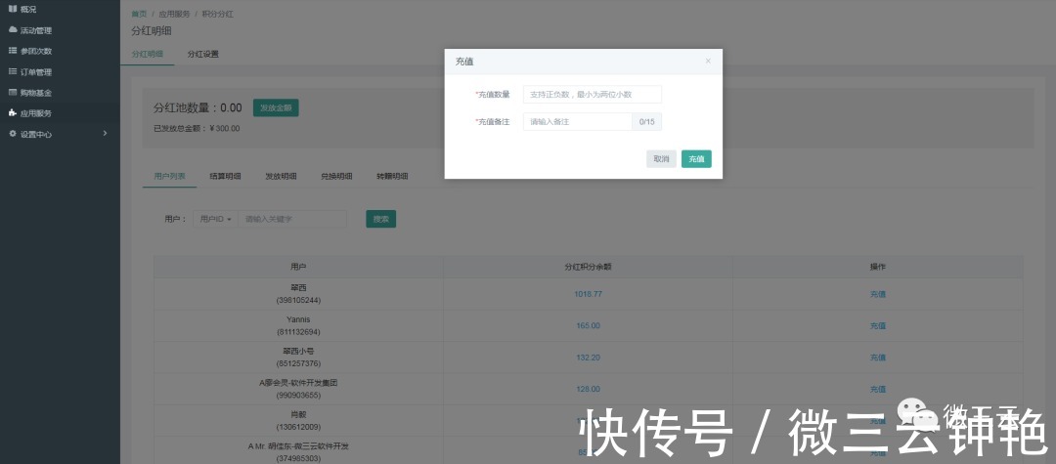
Task: Click user name 肖毅 (130612009)
Action: click(298, 420)
